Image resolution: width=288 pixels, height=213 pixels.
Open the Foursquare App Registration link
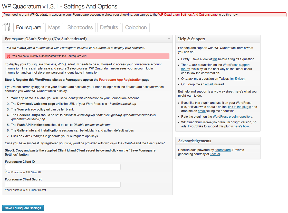pos(120,80)
